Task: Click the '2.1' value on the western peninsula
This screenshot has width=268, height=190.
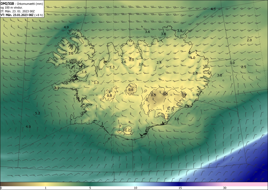Action: click(x=57, y=88)
